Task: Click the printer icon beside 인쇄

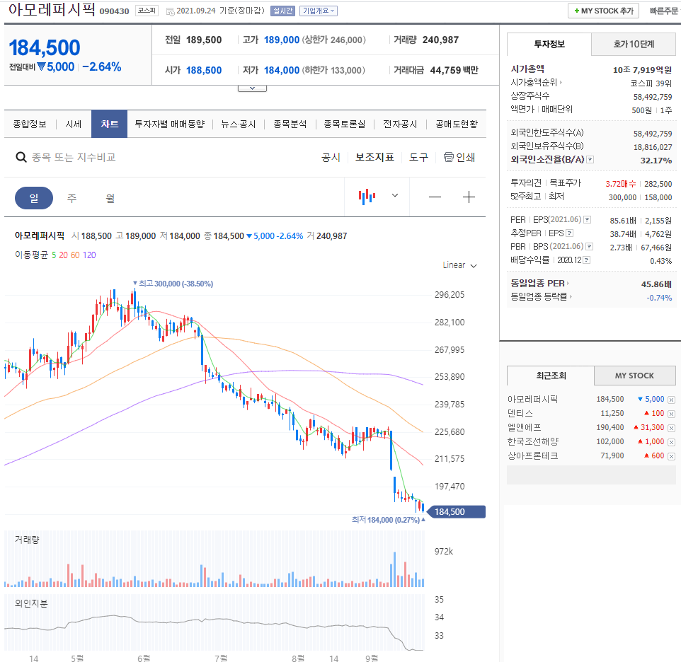Action: click(x=448, y=157)
